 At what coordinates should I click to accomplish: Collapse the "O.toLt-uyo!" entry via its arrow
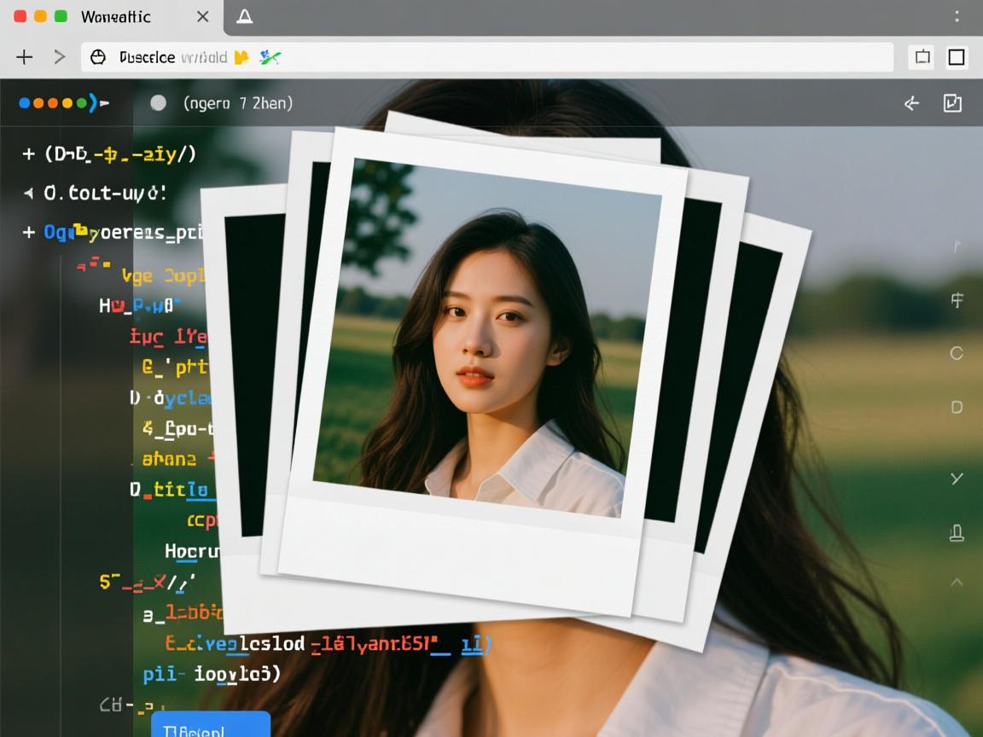(28, 194)
